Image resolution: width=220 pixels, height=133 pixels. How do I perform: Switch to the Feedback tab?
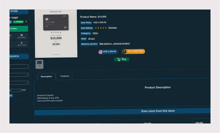pos(65,76)
